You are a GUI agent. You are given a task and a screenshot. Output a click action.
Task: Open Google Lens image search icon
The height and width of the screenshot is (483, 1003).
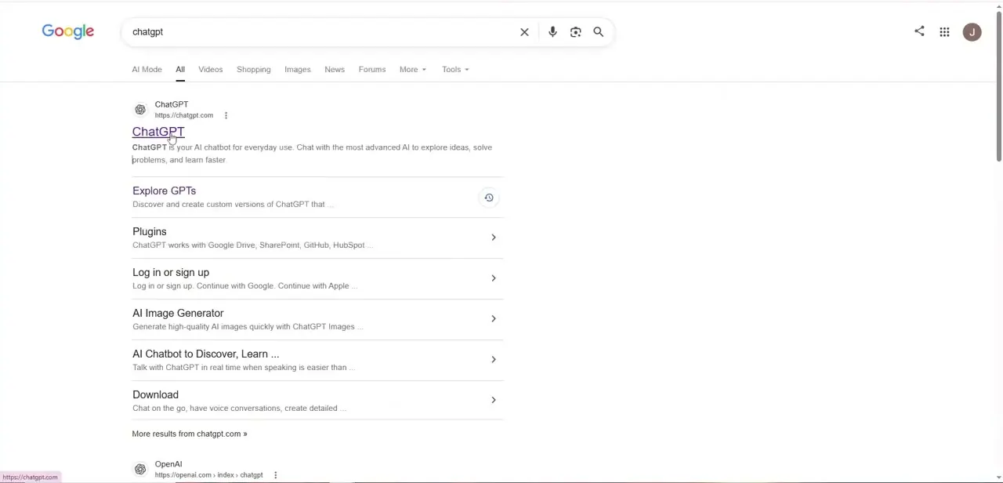(576, 32)
